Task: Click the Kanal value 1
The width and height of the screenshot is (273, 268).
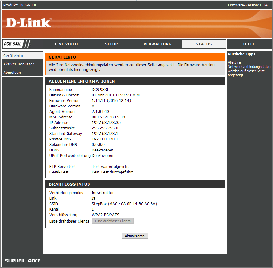Action: pos(93,209)
